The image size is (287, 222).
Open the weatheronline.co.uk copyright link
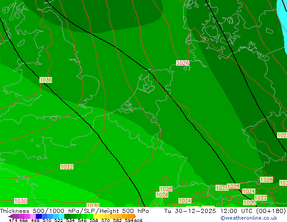point(249,218)
